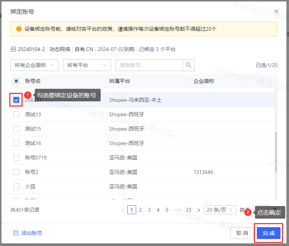Go to page 2

click(x=141, y=210)
